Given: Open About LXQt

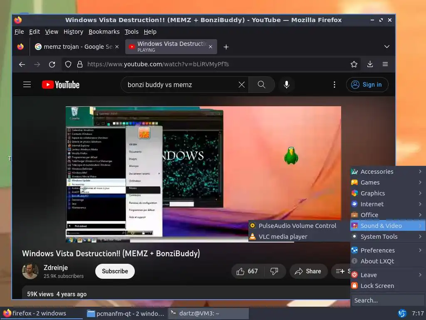Looking at the screenshot, I should 388,261.
